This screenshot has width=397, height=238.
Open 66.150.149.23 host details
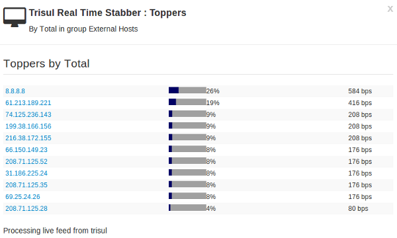point(26,149)
